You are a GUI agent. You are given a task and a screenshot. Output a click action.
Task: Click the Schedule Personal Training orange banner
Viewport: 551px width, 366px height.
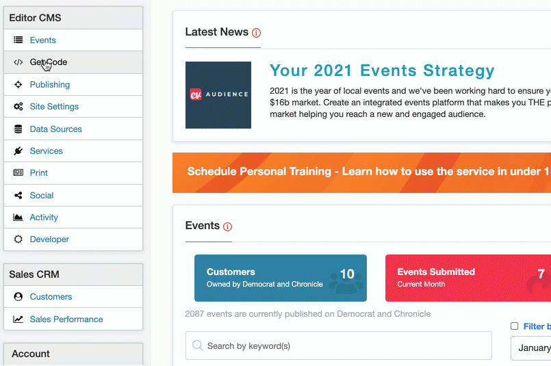coord(361,172)
